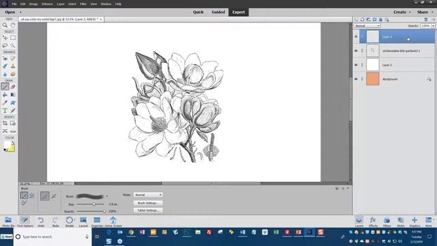Switch to the Guided mode tab

(x=218, y=12)
